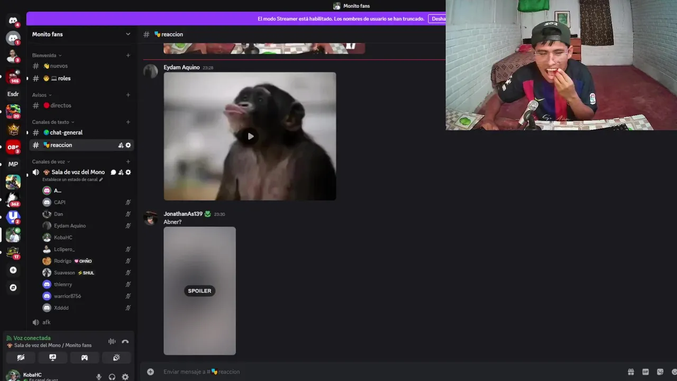
Task: Collapse the Bienvenida category
Action: pos(47,55)
